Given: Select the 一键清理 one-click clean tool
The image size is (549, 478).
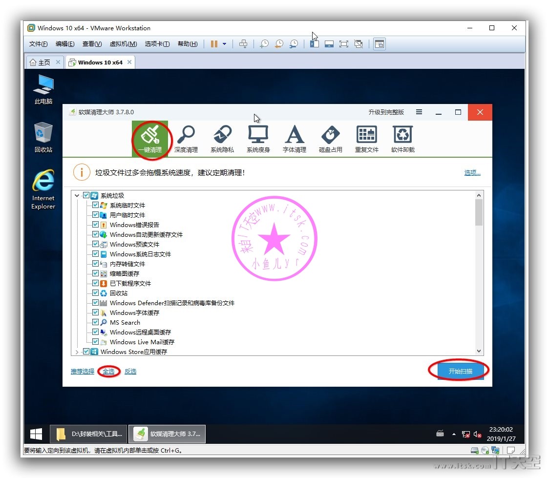Looking at the screenshot, I should coord(150,139).
